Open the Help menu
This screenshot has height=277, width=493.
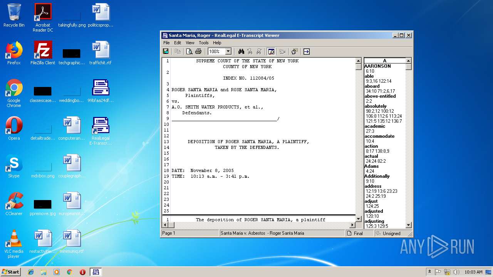click(x=217, y=43)
